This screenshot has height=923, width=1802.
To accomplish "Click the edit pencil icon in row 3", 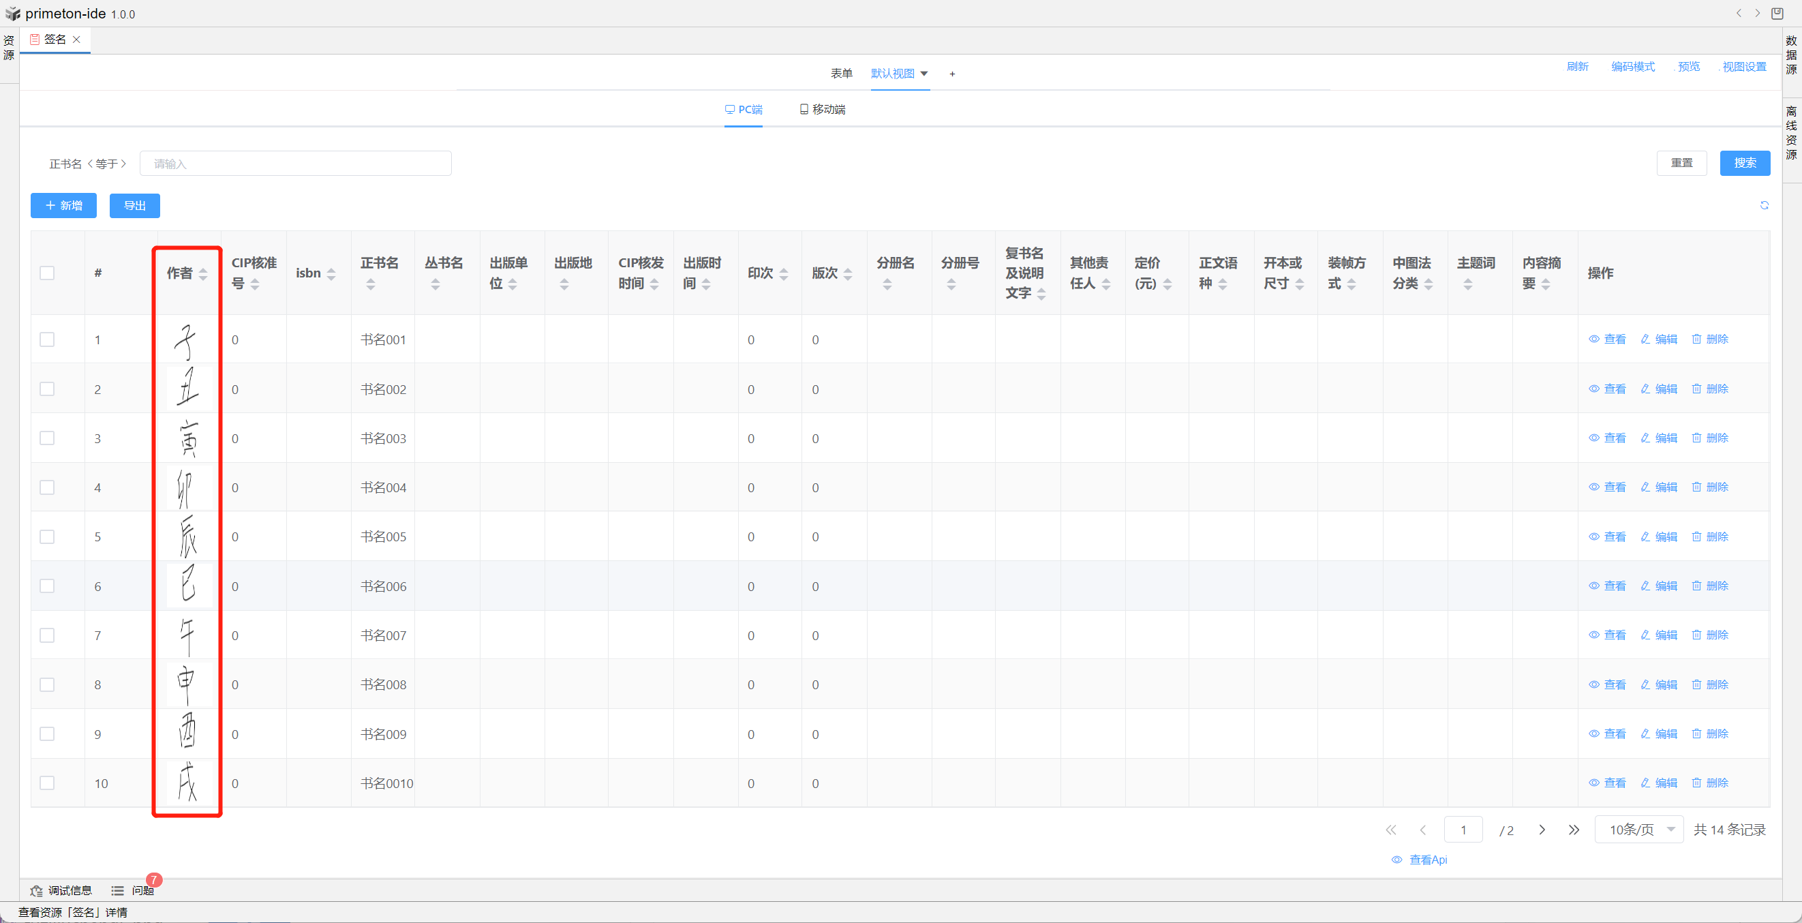I will point(1645,438).
